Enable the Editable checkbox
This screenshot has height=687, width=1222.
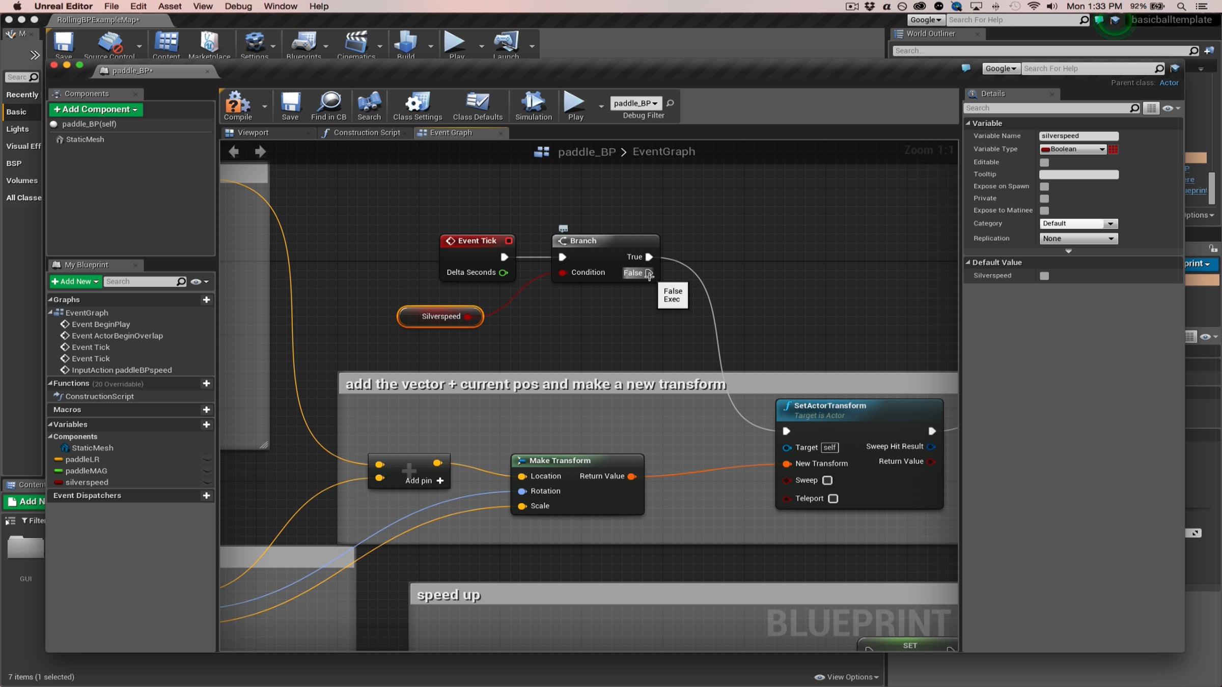click(x=1044, y=162)
